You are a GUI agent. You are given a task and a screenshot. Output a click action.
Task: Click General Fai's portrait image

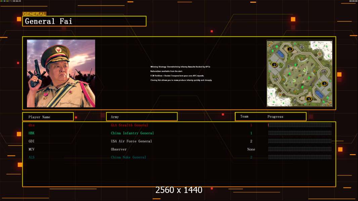click(61, 73)
